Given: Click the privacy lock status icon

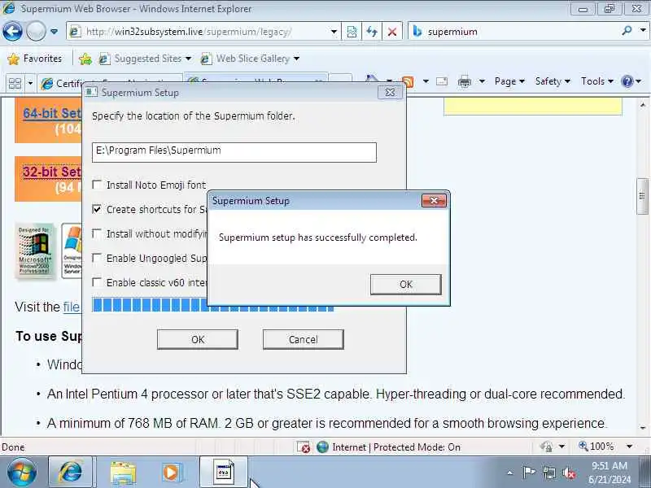Looking at the screenshot, I should coord(547,447).
